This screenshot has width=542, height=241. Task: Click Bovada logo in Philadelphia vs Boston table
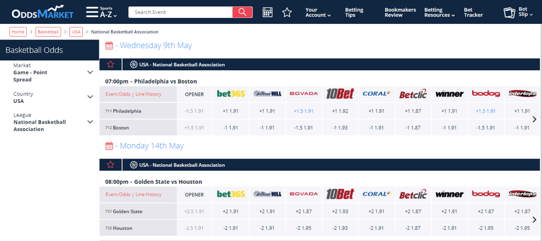pos(304,94)
